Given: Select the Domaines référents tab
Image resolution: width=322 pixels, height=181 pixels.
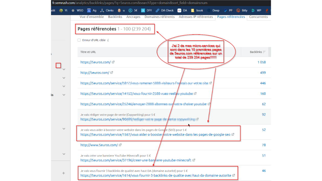Looking at the screenshot, I should (x=160, y=17).
